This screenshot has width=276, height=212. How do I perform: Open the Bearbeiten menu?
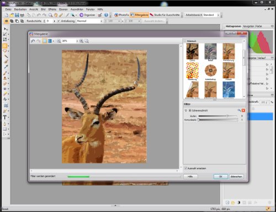[x=20, y=9]
